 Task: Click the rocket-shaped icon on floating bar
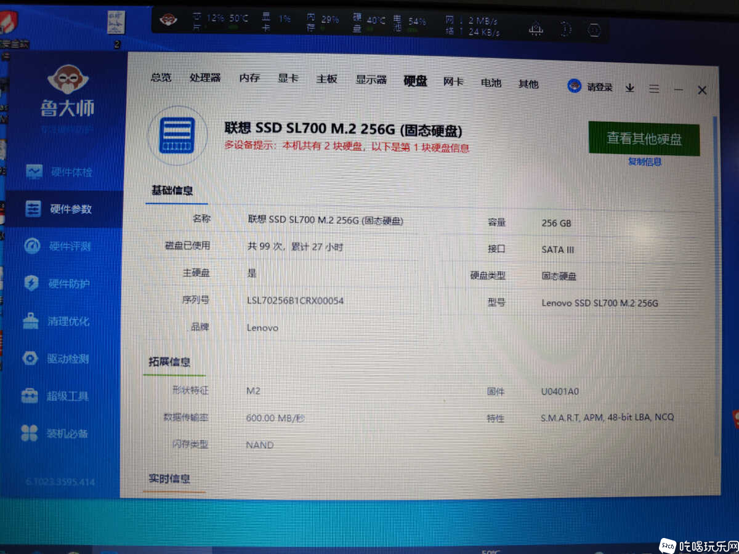coord(536,28)
